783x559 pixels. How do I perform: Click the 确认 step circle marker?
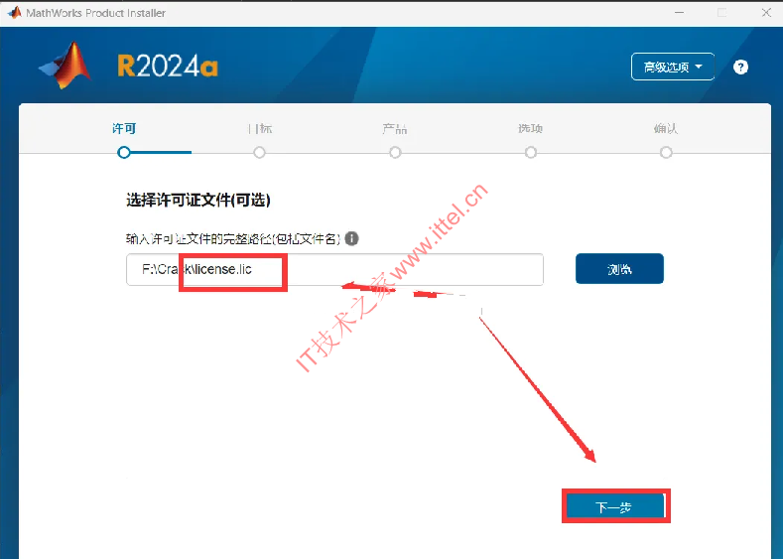666,152
